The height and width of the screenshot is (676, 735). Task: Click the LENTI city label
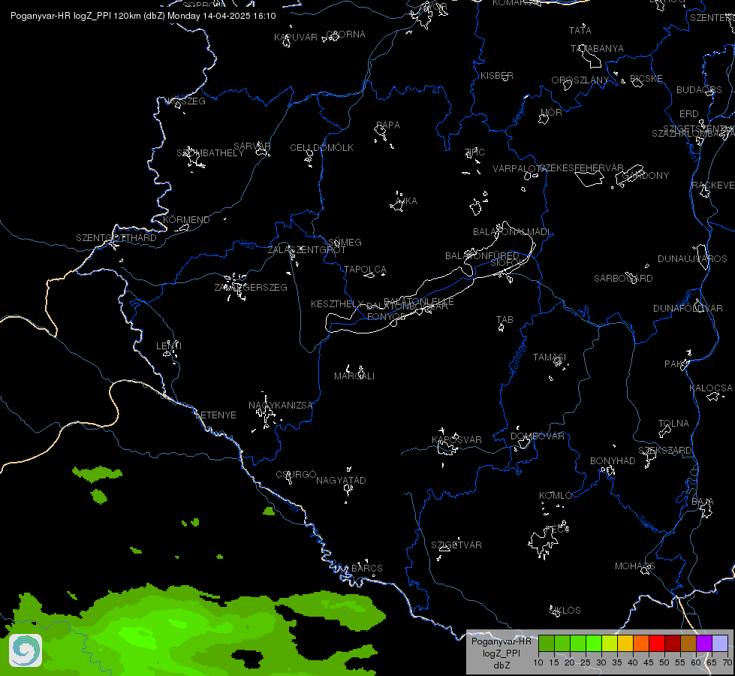click(169, 346)
